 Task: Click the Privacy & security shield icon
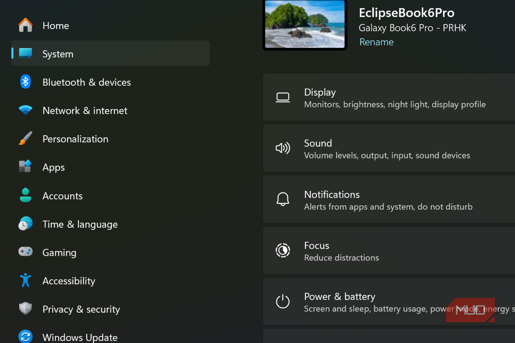[25, 308]
